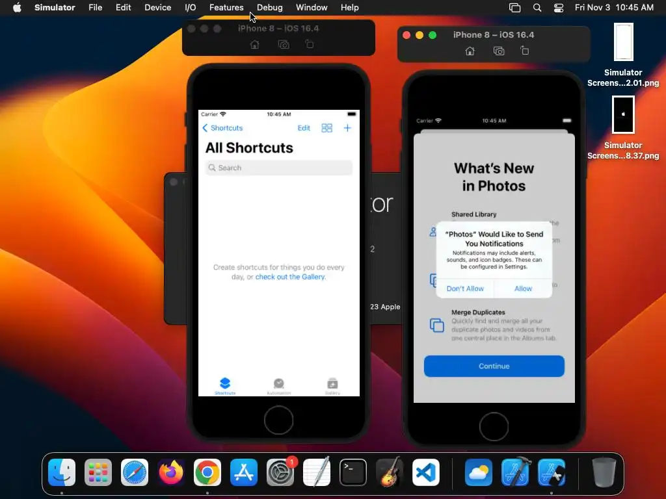Open the File menu
This screenshot has width=666, height=499.
[x=95, y=8]
